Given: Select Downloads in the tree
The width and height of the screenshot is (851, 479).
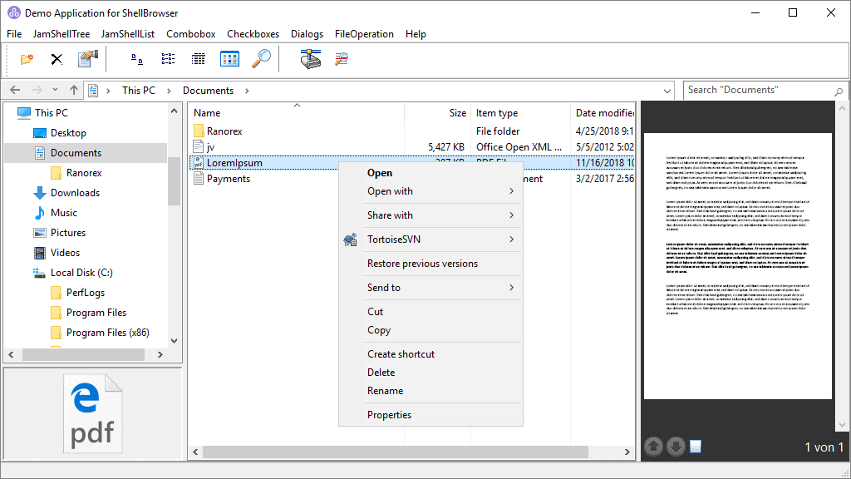Looking at the screenshot, I should click(75, 193).
